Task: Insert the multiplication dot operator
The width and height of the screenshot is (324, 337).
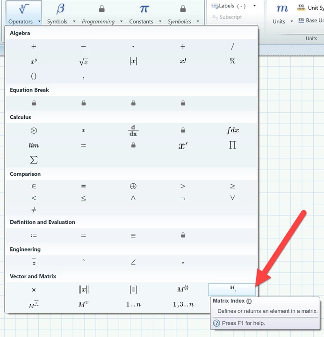Action: 133,46
